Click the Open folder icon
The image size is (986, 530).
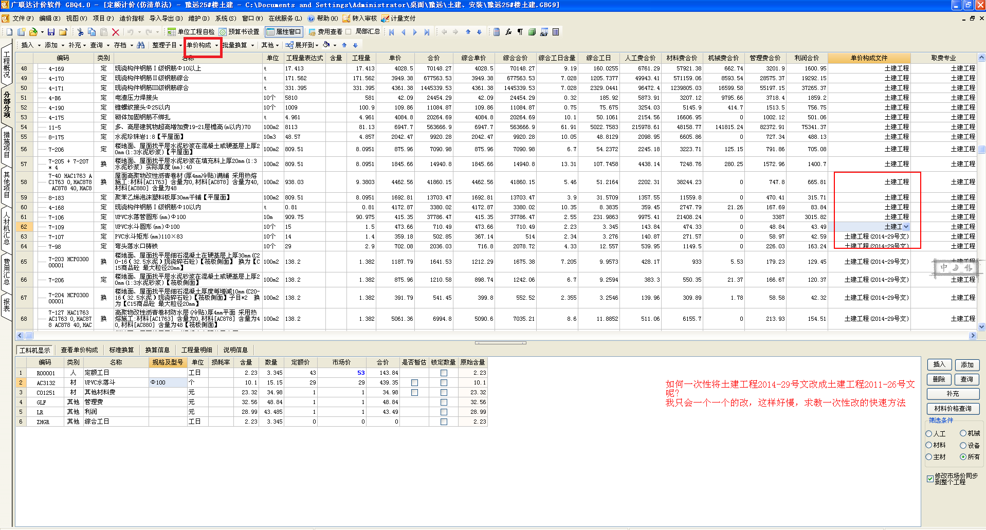coord(33,32)
